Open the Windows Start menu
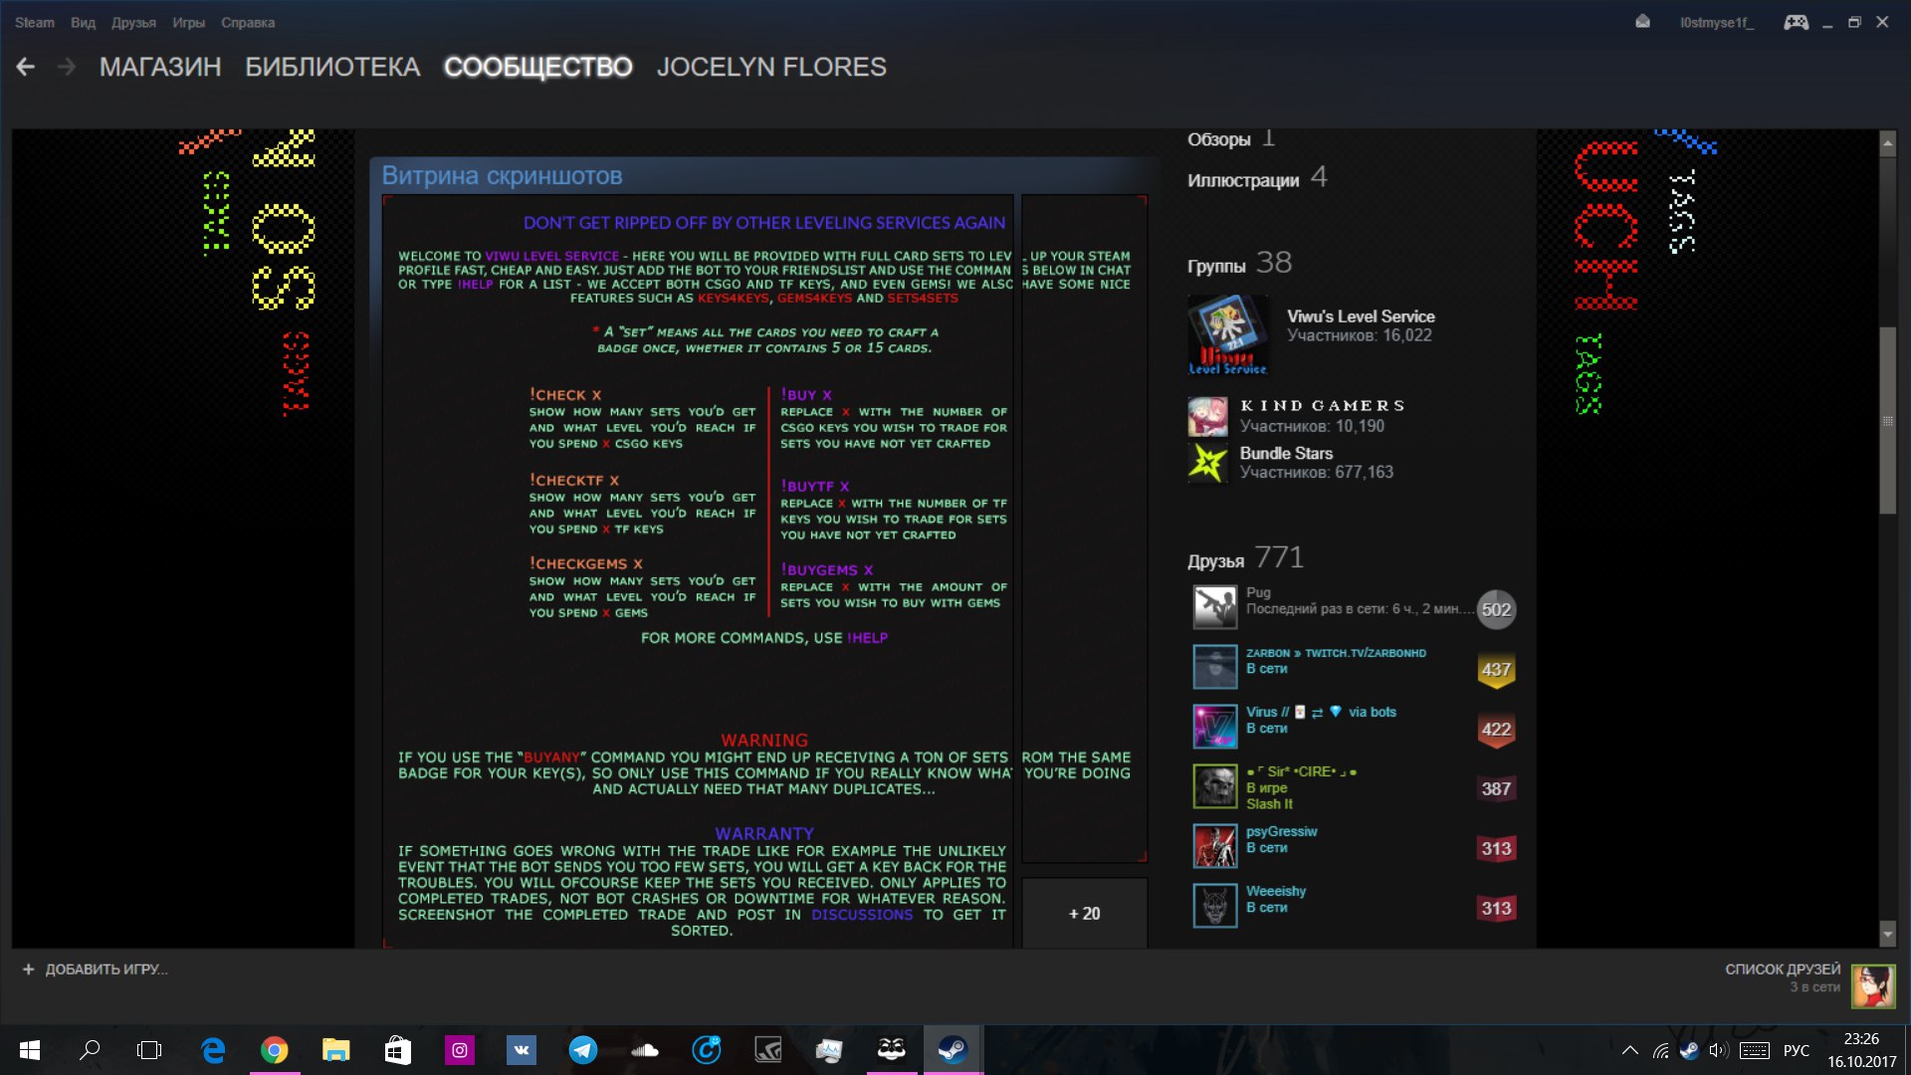This screenshot has height=1075, width=1911. click(x=30, y=1050)
